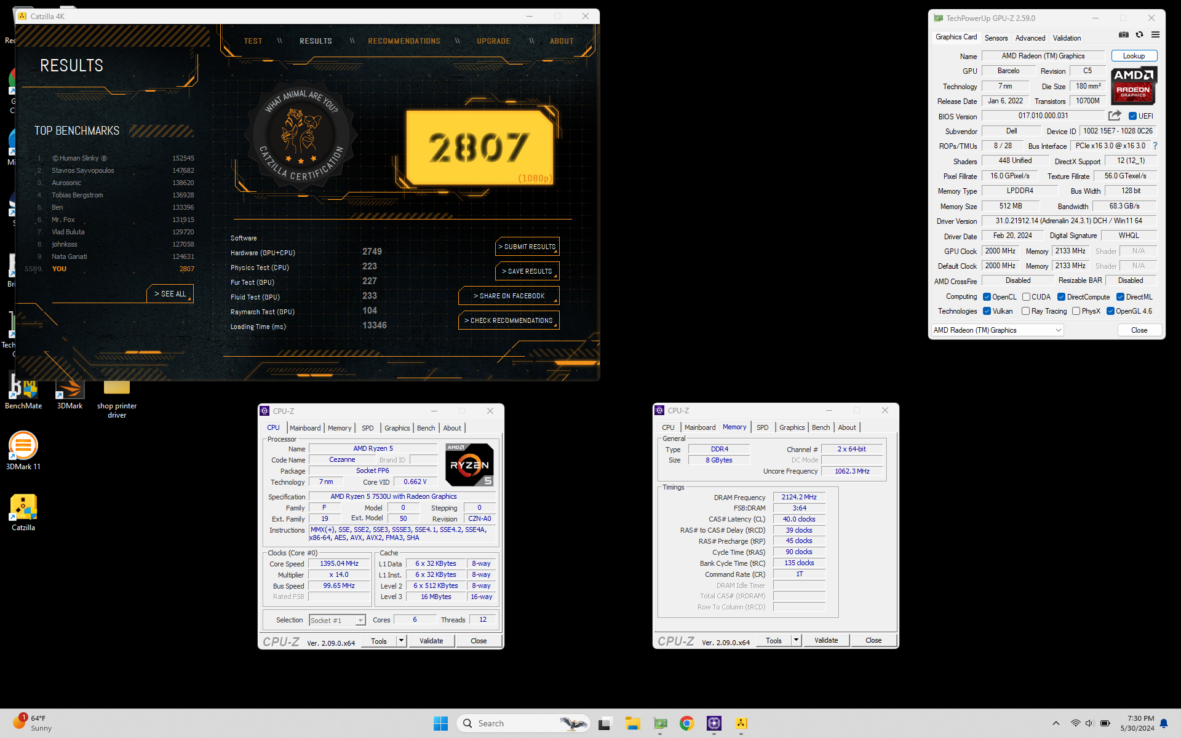
Task: Click Human Slinky top benchmark entry
Action: coord(116,158)
